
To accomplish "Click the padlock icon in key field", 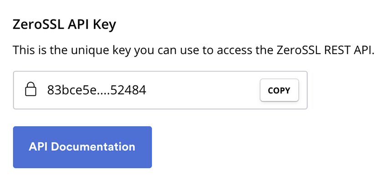I will [31, 89].
